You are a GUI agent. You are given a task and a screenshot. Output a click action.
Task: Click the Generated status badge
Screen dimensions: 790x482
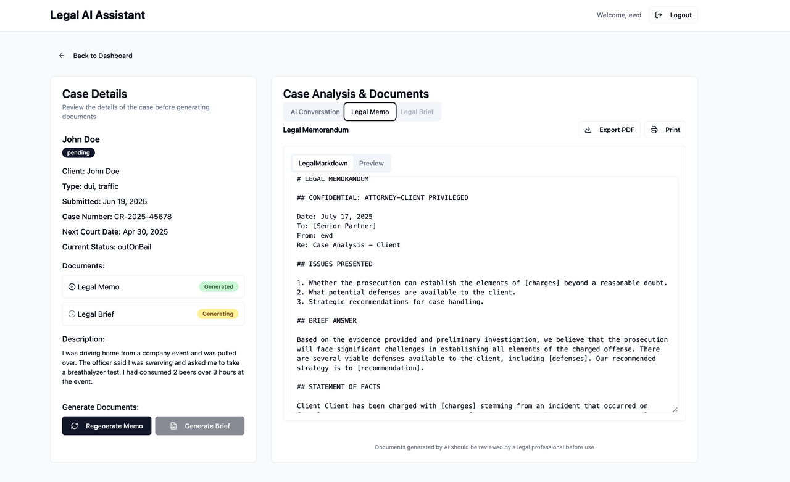point(219,286)
